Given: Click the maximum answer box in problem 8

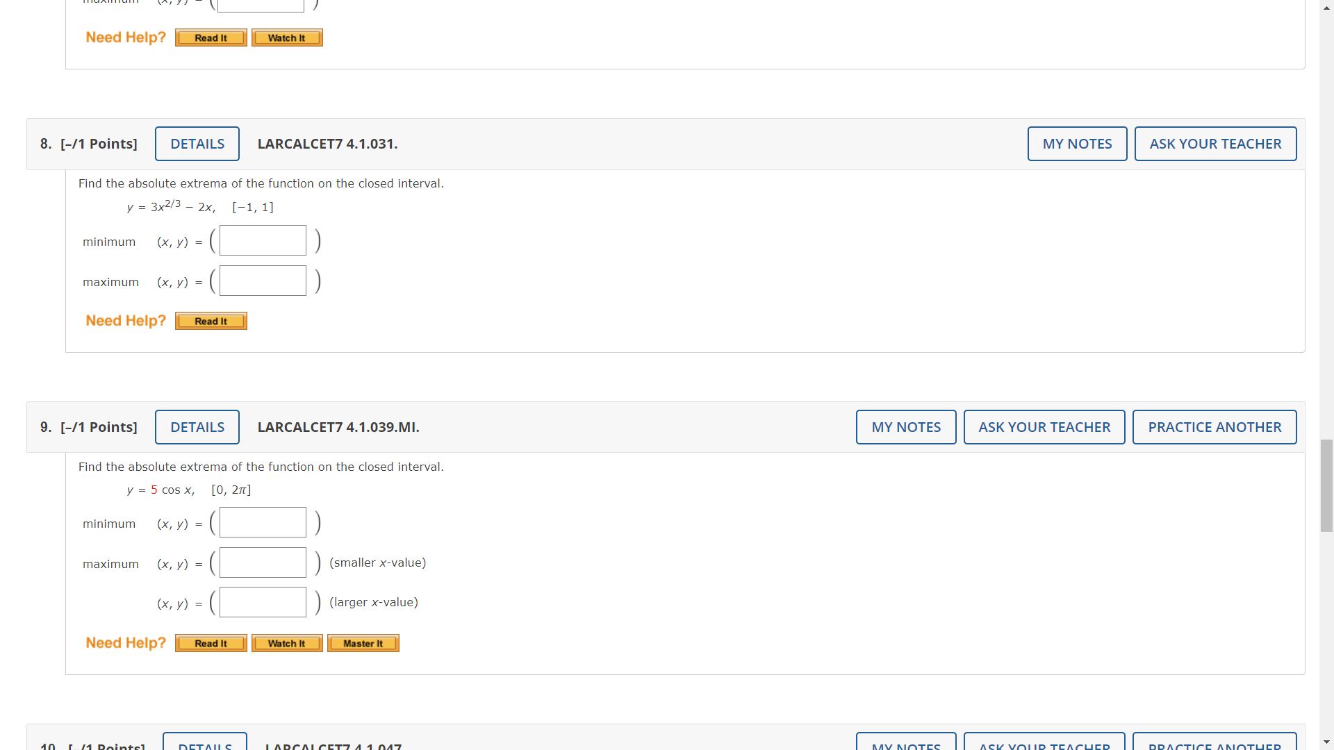Looking at the screenshot, I should click(x=262, y=281).
